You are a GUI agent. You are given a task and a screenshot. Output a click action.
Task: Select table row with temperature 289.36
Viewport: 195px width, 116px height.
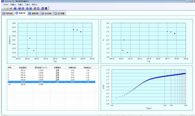[x=51, y=75]
